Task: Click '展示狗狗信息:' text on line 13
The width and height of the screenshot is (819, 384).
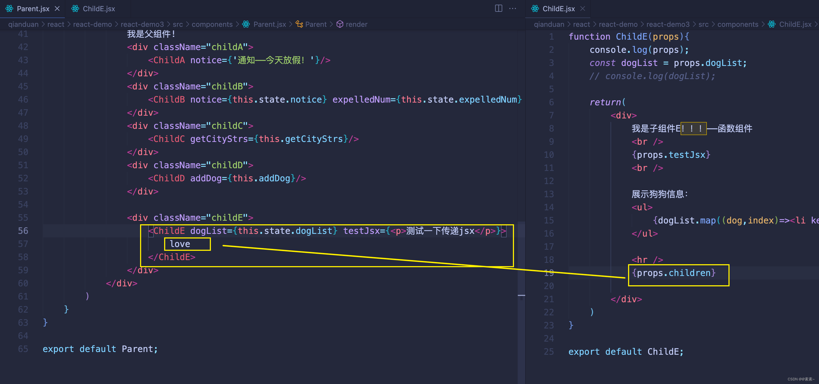Action: pos(660,194)
